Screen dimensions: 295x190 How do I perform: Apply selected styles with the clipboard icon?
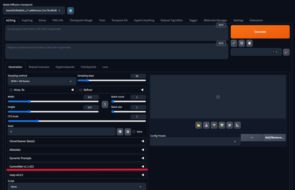pos(249,43)
